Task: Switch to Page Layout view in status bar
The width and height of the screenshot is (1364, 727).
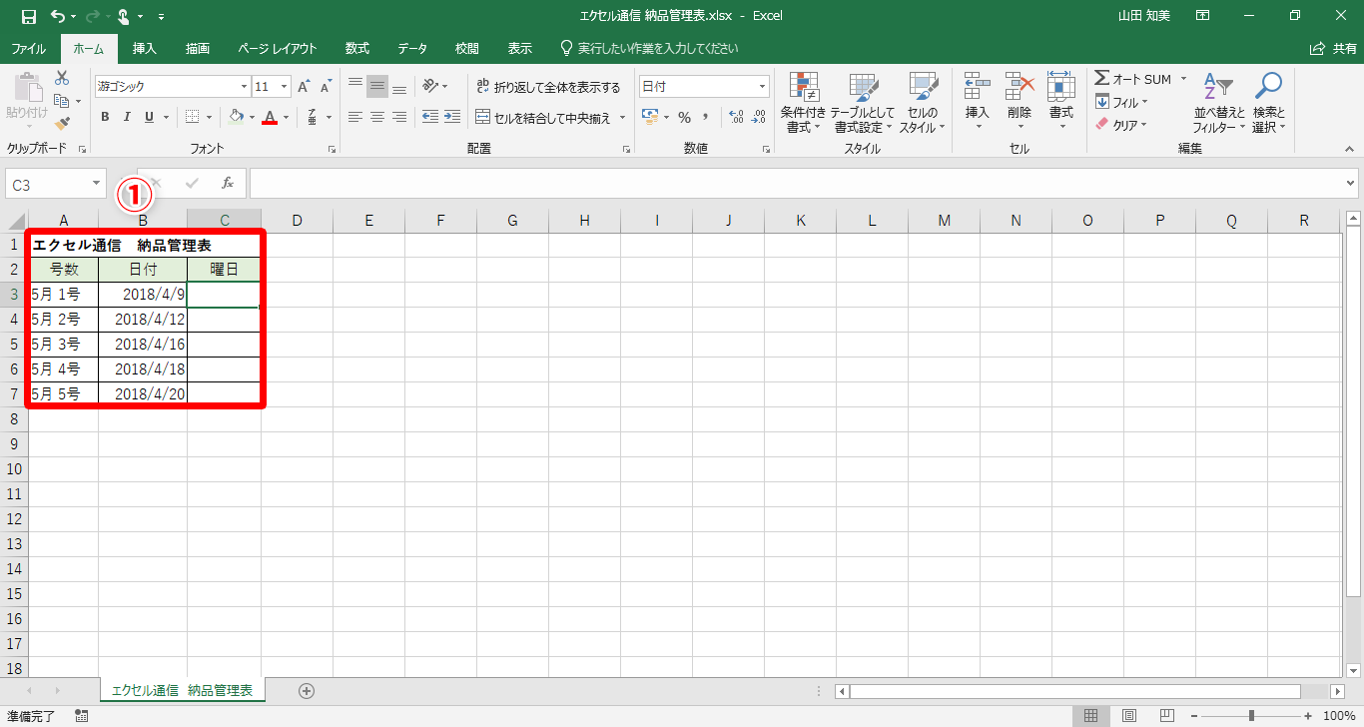Action: tap(1128, 715)
